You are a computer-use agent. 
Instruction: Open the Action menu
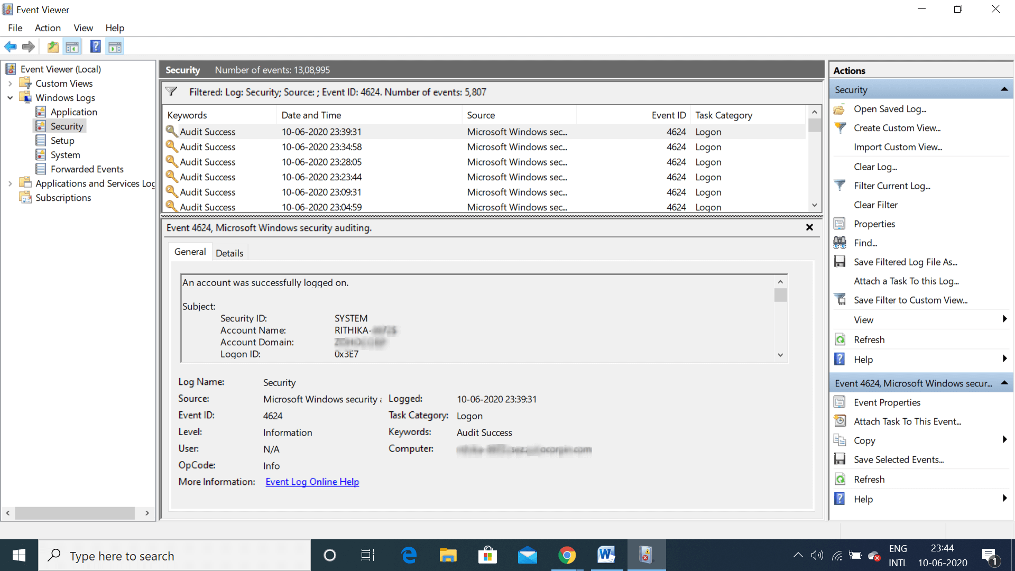48,27
